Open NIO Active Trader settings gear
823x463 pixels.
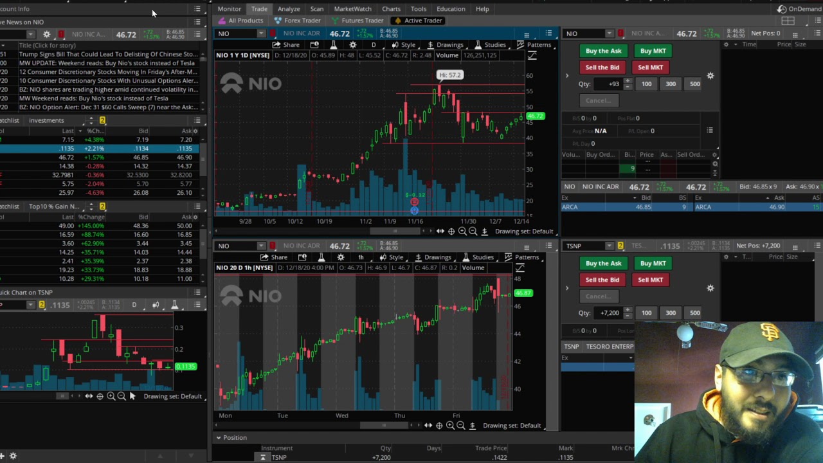(x=710, y=76)
